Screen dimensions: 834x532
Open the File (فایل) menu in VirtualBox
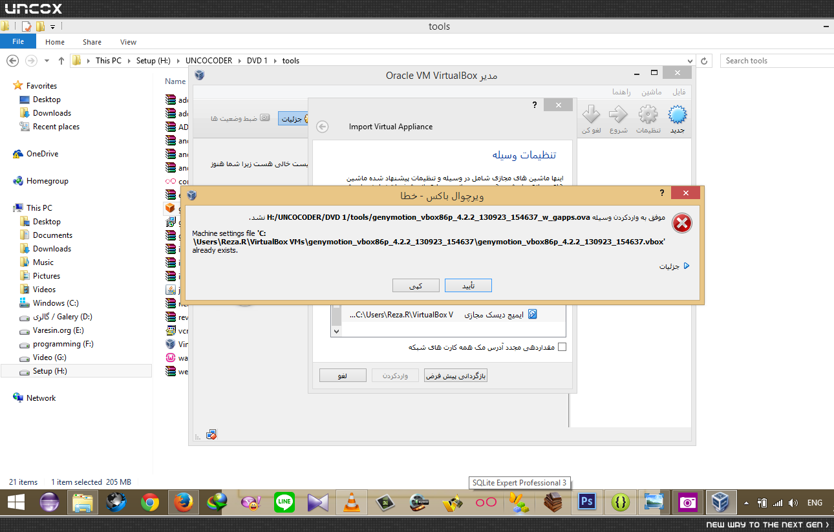pos(679,92)
